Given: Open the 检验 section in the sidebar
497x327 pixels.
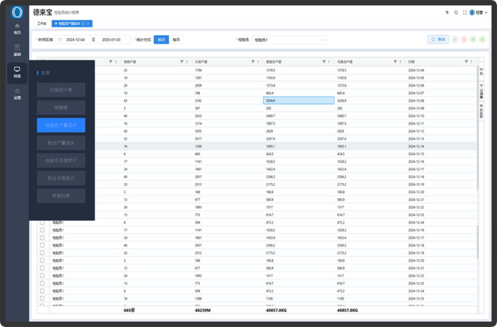Looking at the screenshot, I should click(x=17, y=72).
